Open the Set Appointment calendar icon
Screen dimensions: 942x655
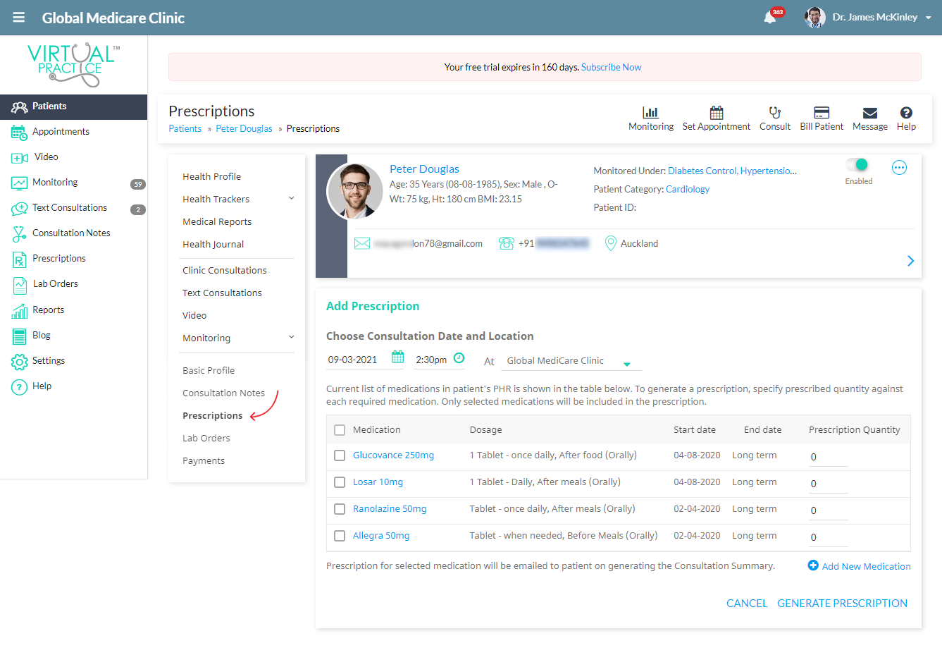pos(717,112)
